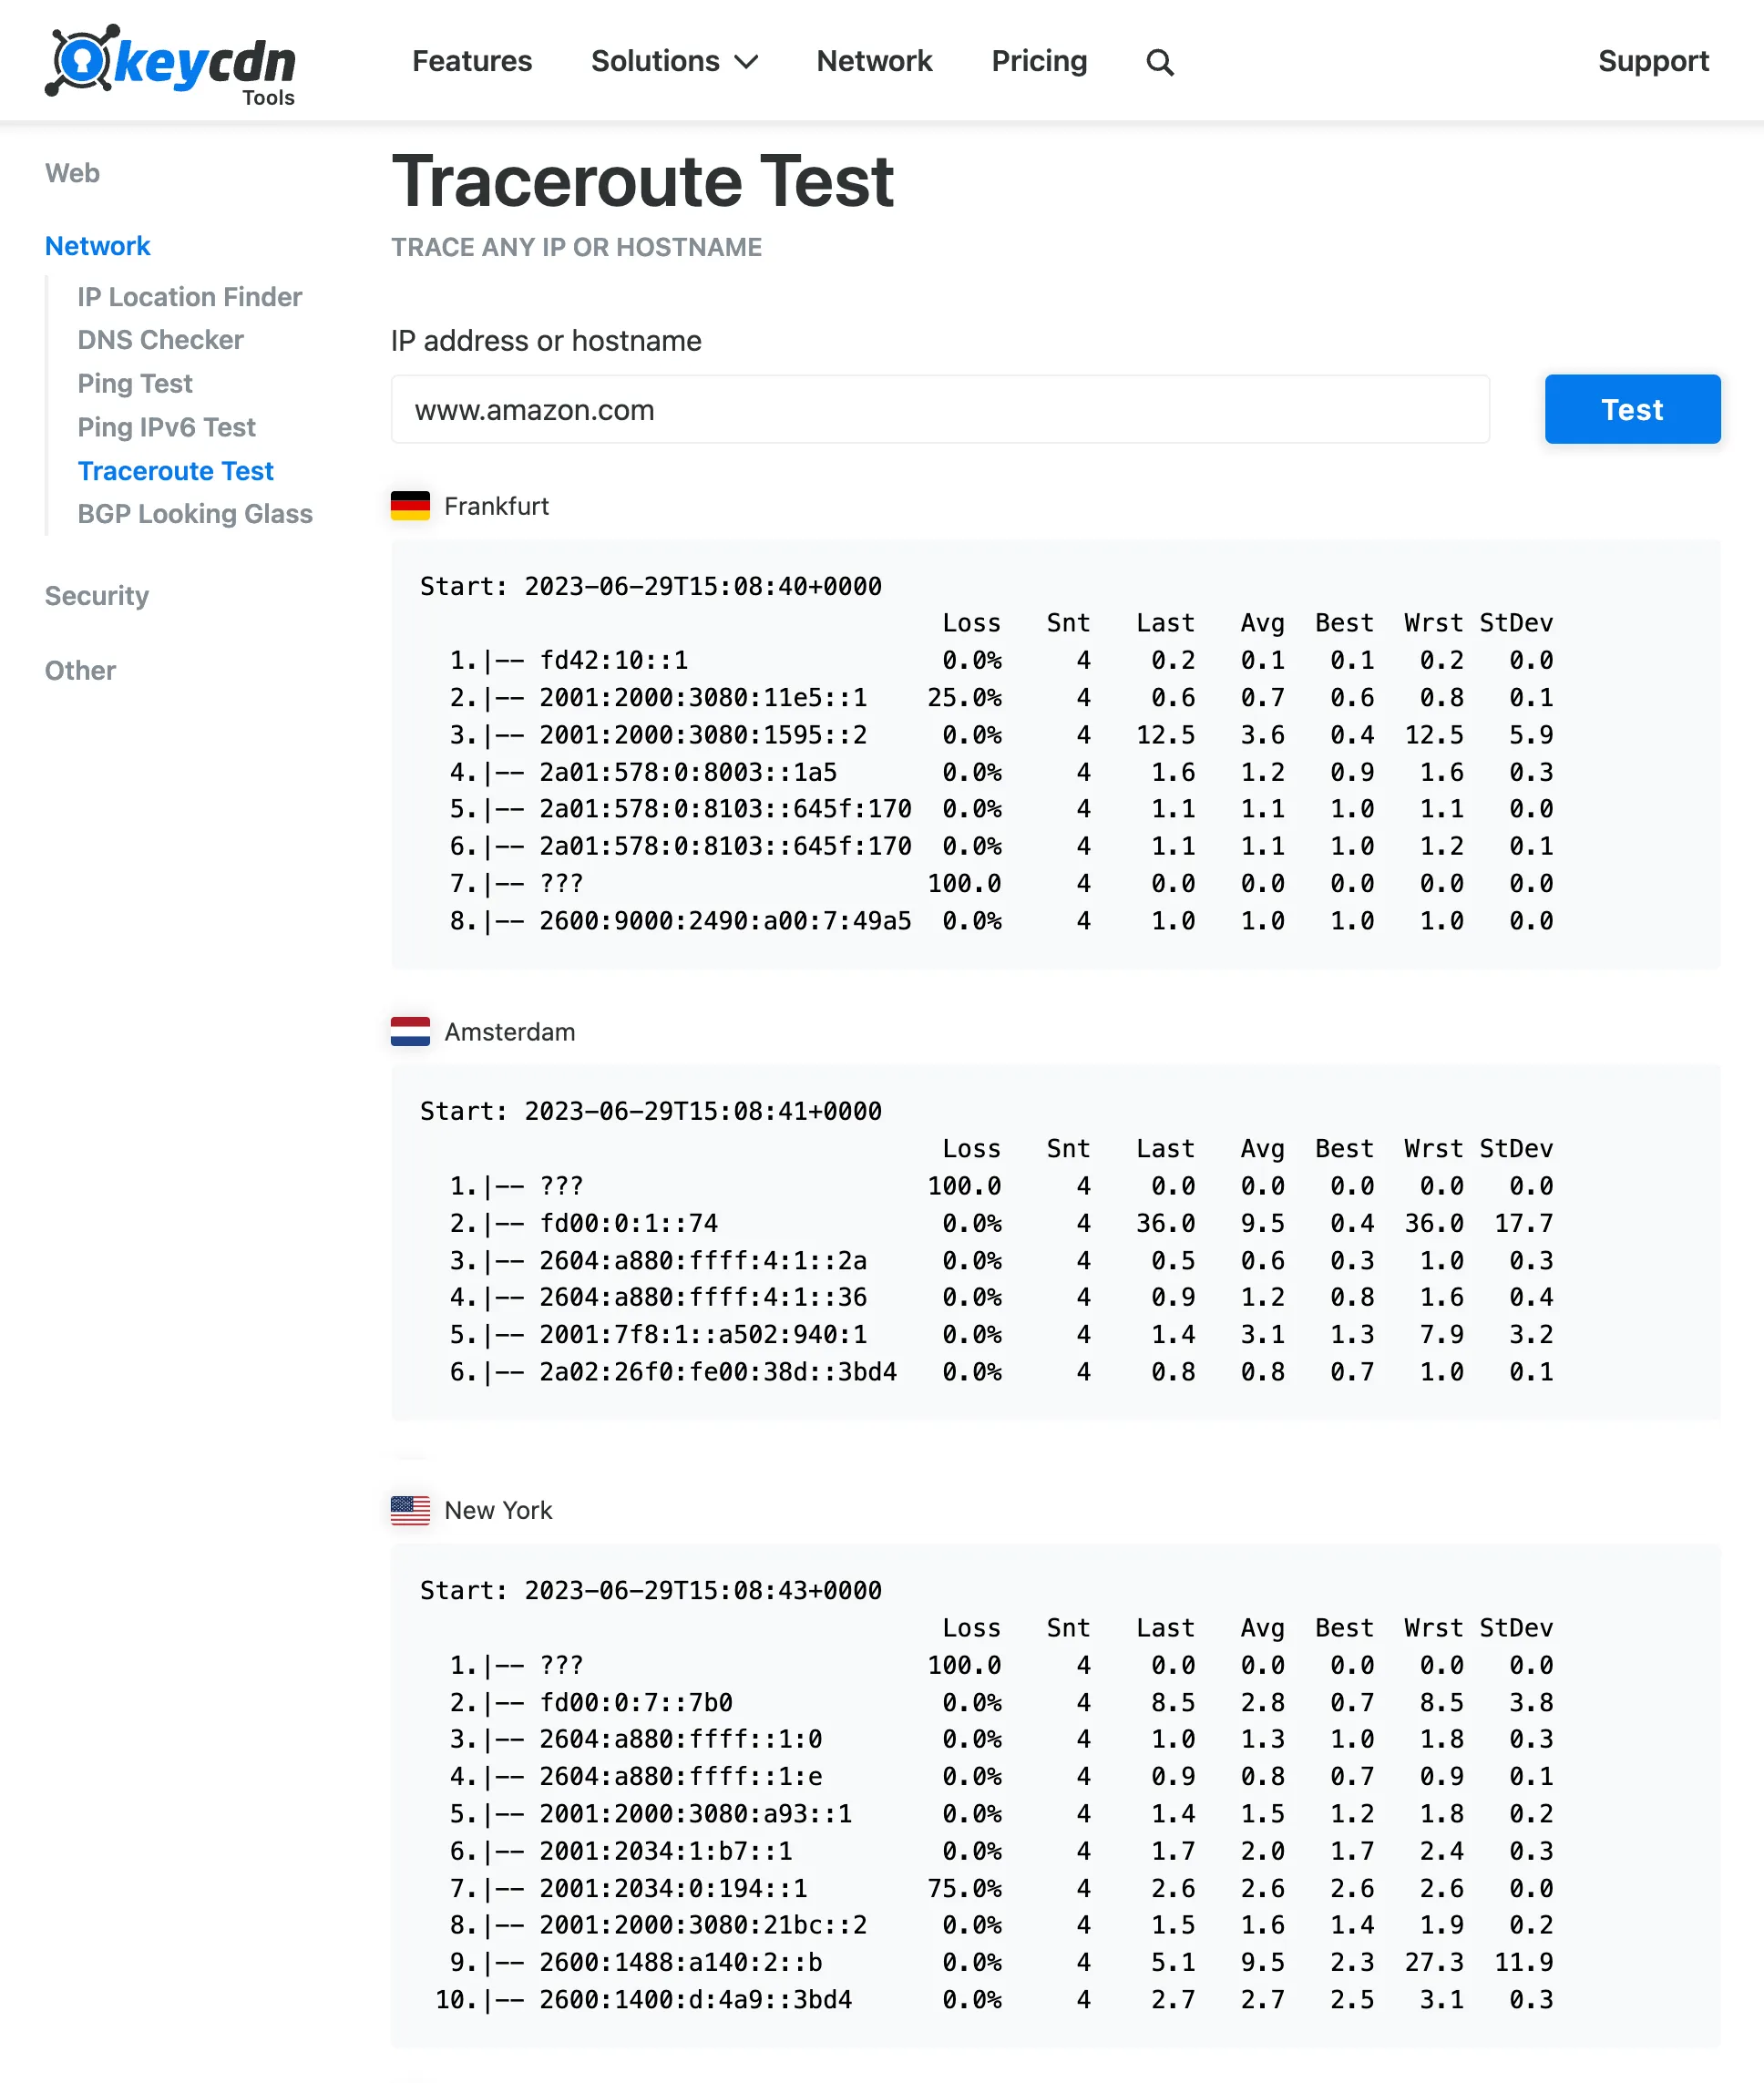This screenshot has height=2083, width=1764.
Task: Click the IP address or hostname input field
Action: (x=939, y=409)
